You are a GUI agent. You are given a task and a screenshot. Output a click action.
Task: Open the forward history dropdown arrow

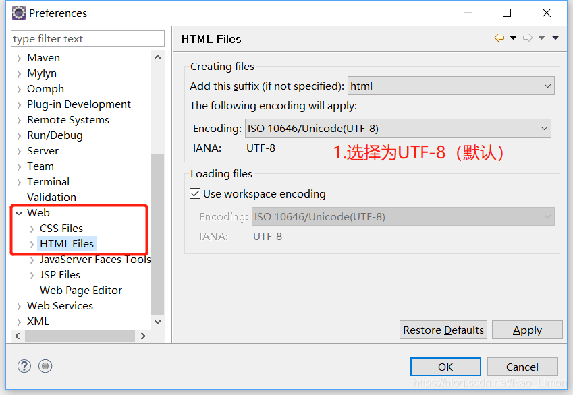(541, 38)
